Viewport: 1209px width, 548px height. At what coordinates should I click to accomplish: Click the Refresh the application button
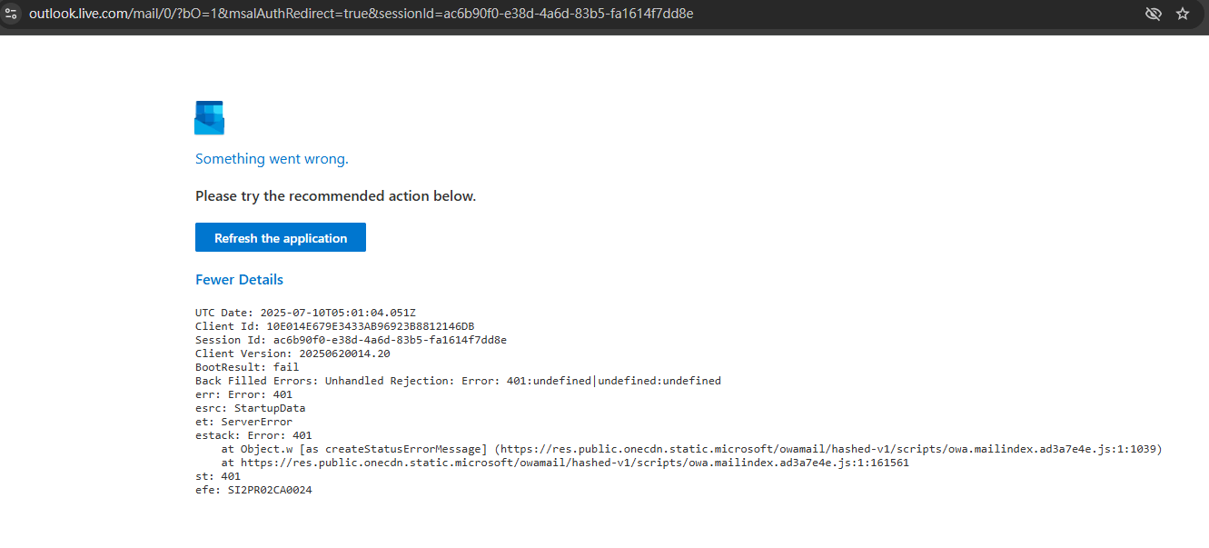(281, 238)
